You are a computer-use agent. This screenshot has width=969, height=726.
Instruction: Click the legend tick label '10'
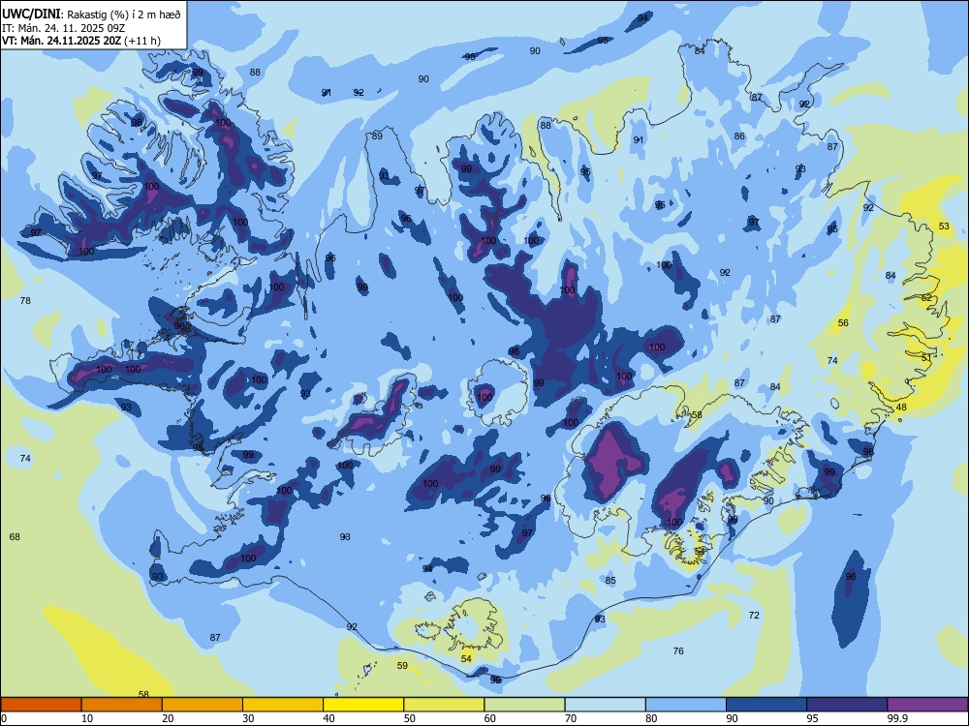click(x=87, y=718)
